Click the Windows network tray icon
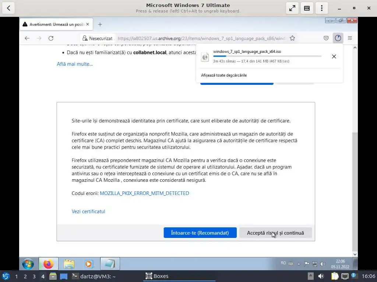Screen dimensions: 377x282 315,264
